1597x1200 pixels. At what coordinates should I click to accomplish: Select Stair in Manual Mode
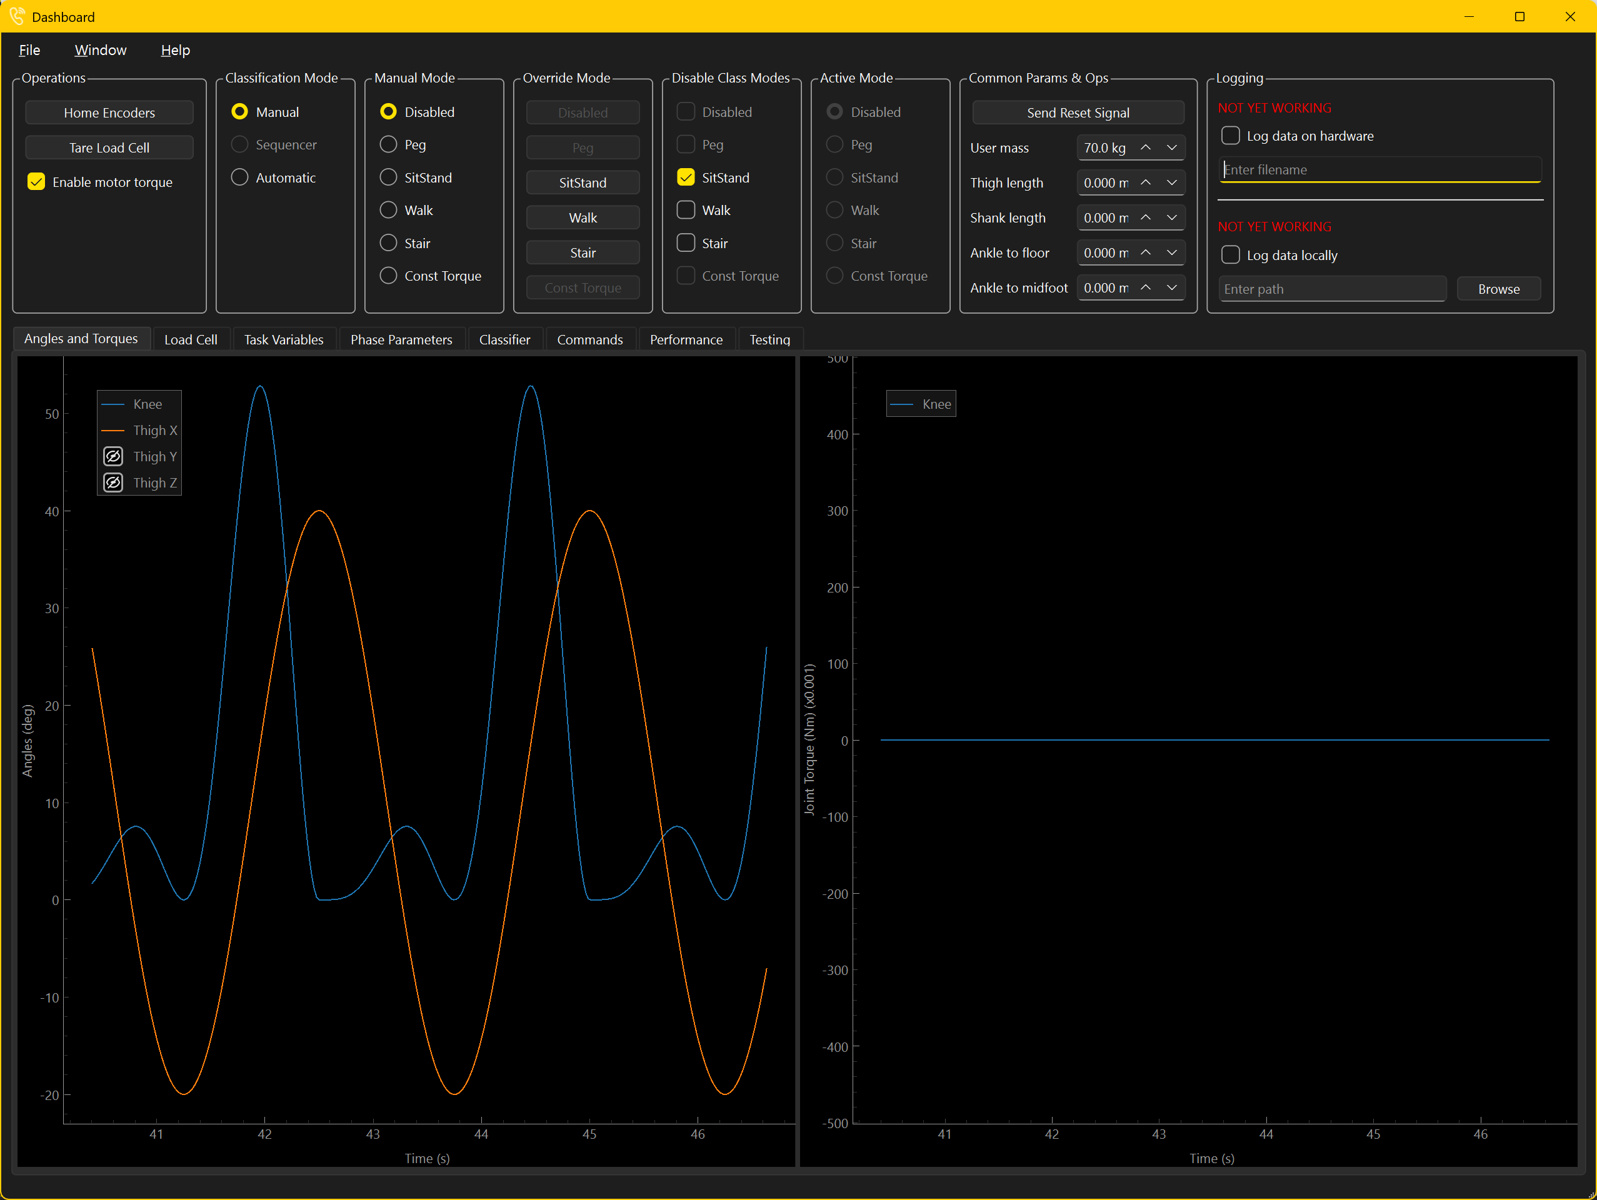pyautogui.click(x=388, y=243)
